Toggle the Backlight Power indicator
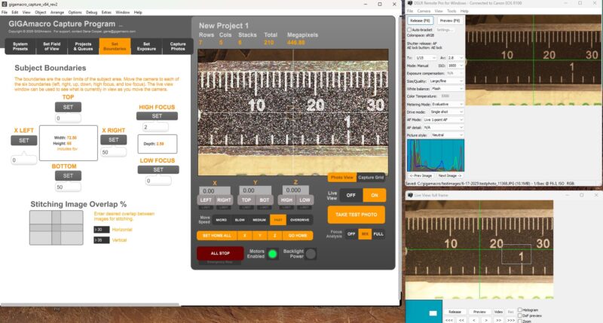Viewport: 603px width, 323px height. (x=311, y=254)
